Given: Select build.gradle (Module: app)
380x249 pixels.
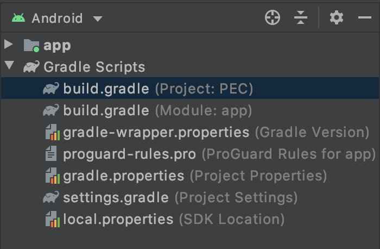Looking at the screenshot, I should coord(106,111).
